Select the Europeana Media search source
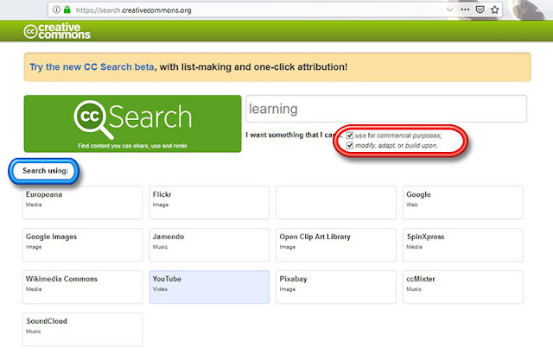Screen dimensions: 553x360 click(x=83, y=203)
